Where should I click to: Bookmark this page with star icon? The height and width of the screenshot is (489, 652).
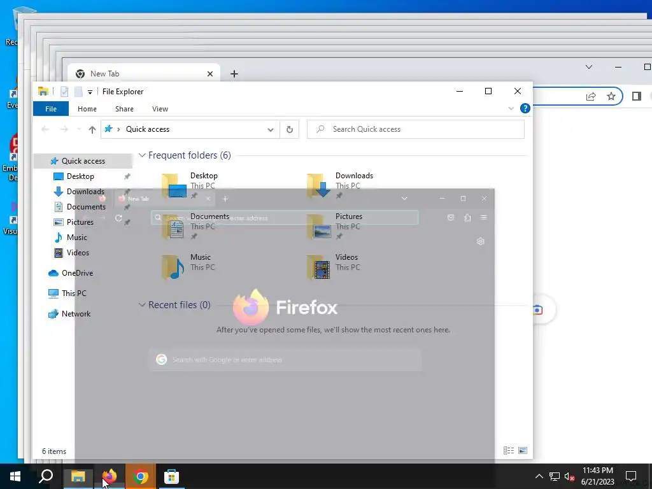pos(611,97)
